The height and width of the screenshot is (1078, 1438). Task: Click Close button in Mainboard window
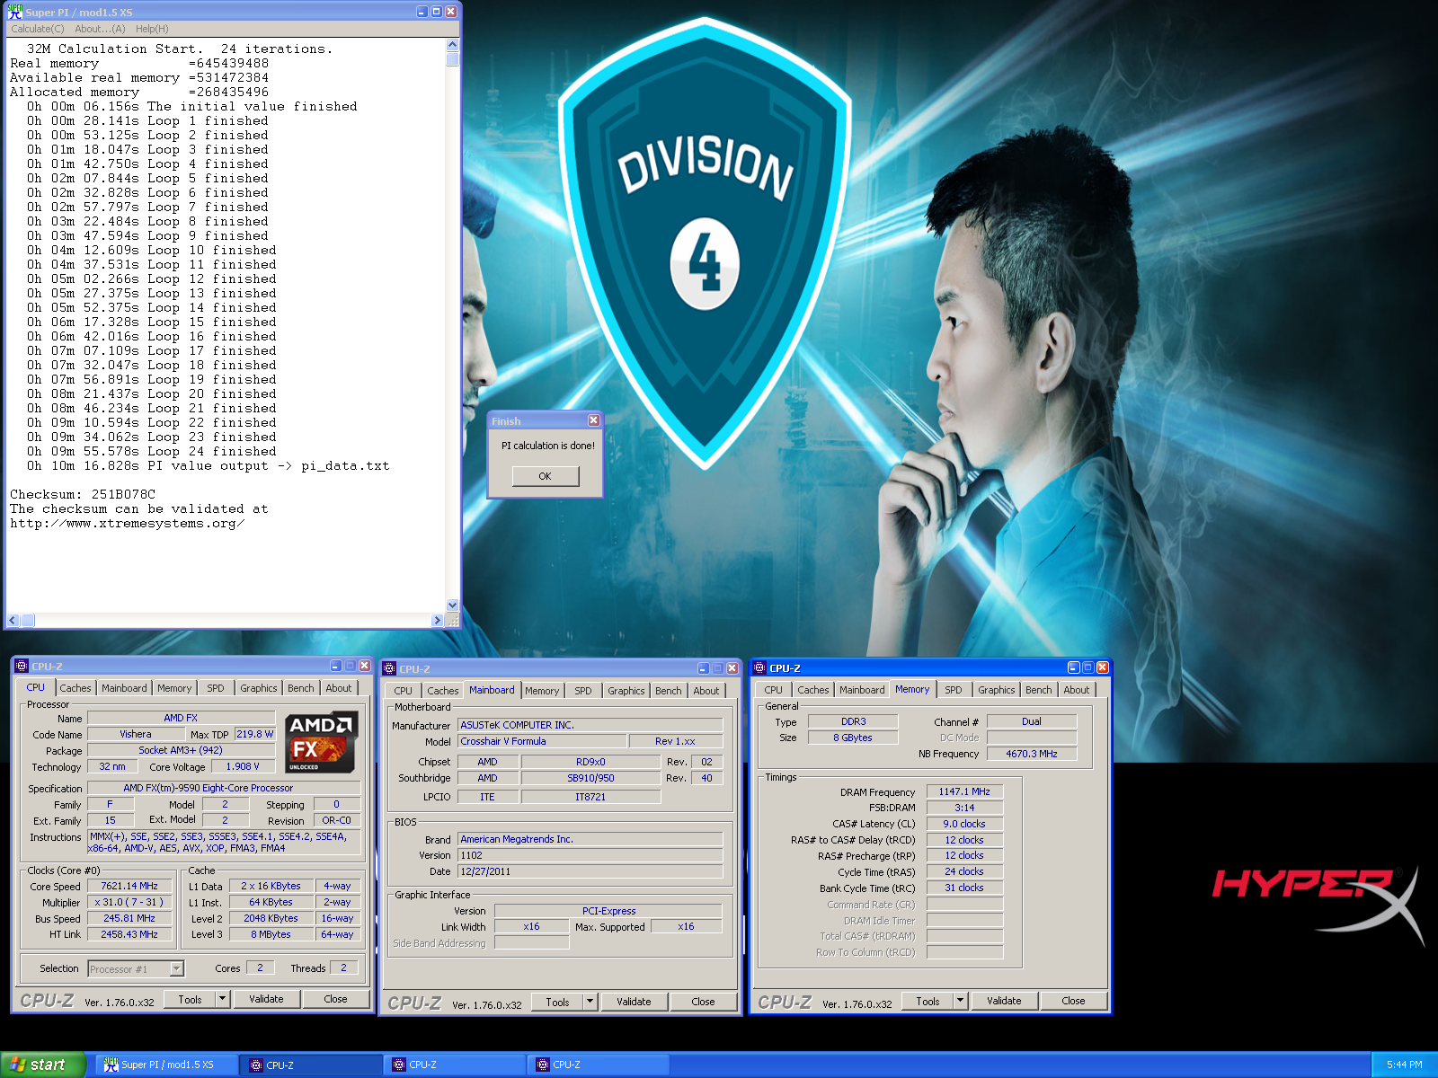click(704, 1002)
